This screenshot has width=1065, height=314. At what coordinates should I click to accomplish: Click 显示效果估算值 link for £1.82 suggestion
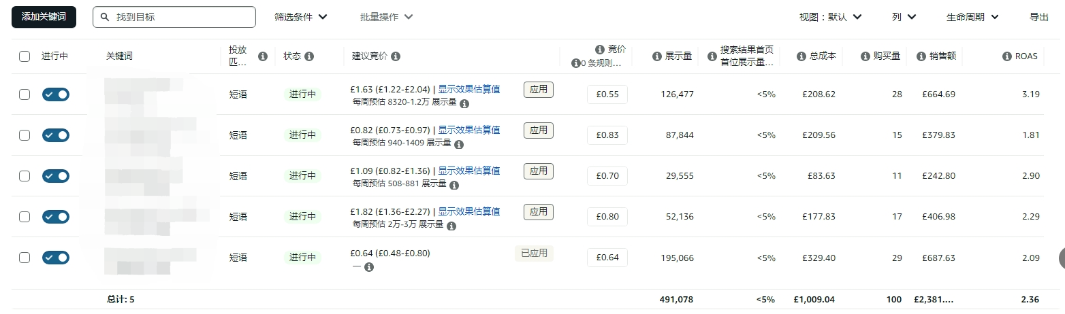[x=468, y=211]
